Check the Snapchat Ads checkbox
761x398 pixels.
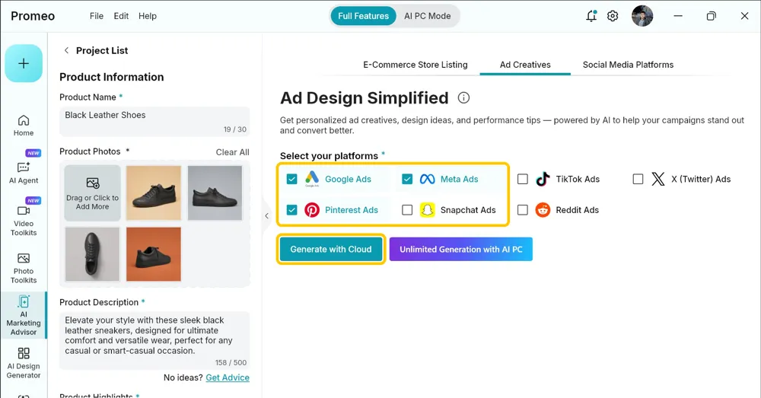click(x=407, y=210)
